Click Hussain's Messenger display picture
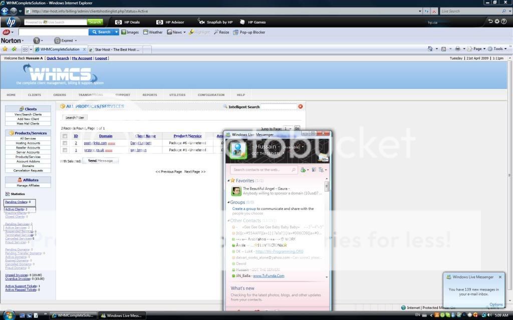This screenshot has height=320, width=513. pyautogui.click(x=238, y=149)
